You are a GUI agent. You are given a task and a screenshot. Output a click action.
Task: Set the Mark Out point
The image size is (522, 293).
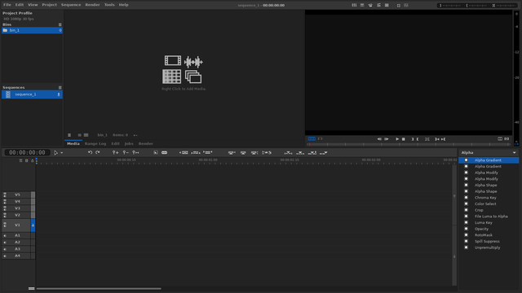pos(418,139)
